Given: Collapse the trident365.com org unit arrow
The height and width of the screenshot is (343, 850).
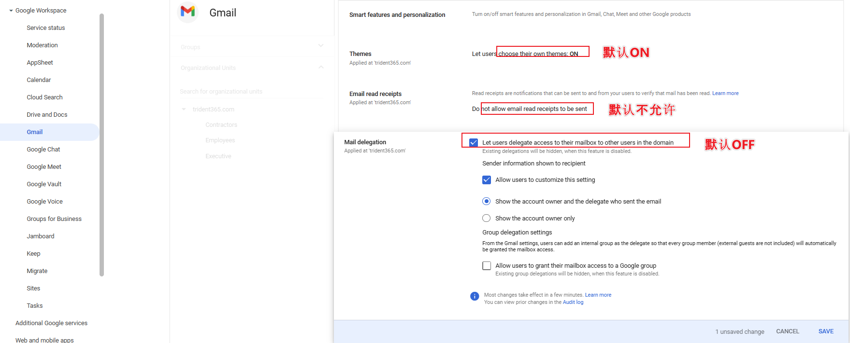Looking at the screenshot, I should [x=184, y=110].
